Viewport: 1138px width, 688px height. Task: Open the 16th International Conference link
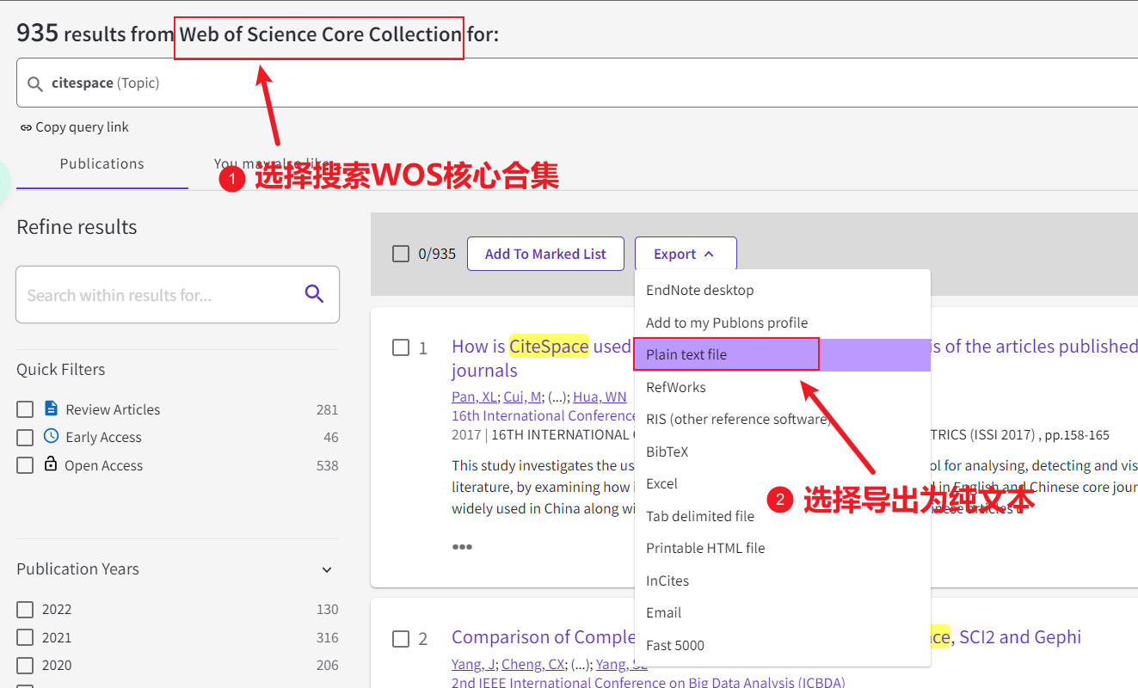(x=544, y=415)
